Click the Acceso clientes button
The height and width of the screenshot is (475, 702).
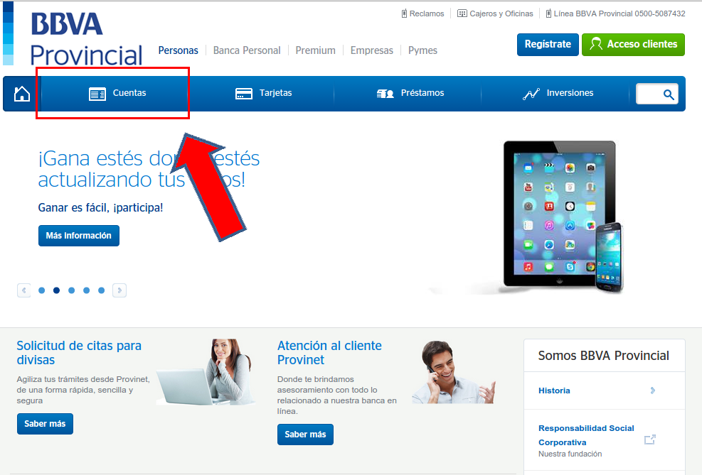pyautogui.click(x=633, y=44)
